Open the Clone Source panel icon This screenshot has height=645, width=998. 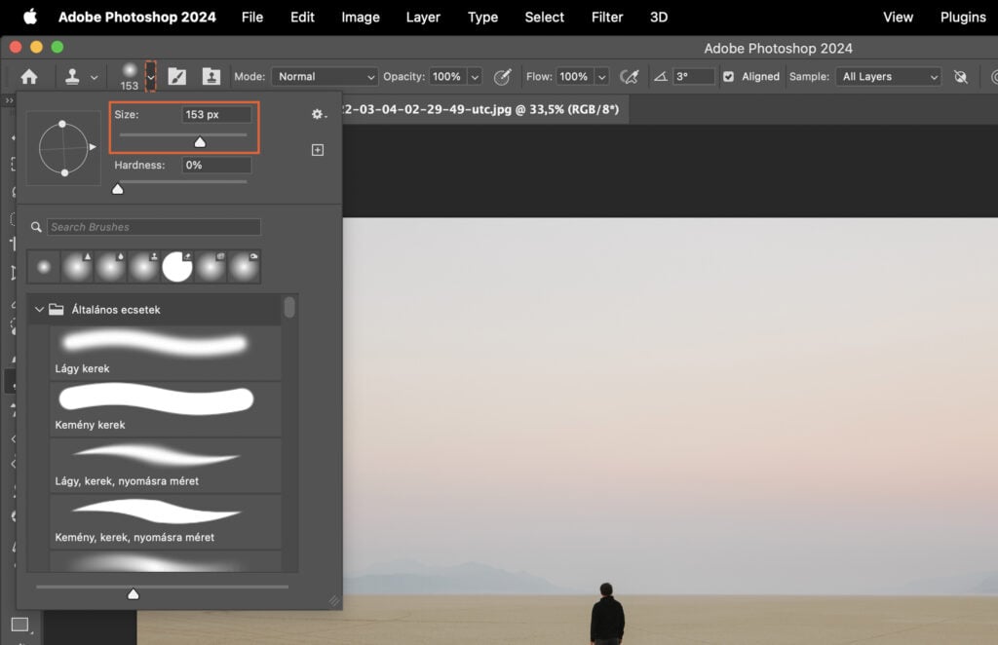click(212, 76)
